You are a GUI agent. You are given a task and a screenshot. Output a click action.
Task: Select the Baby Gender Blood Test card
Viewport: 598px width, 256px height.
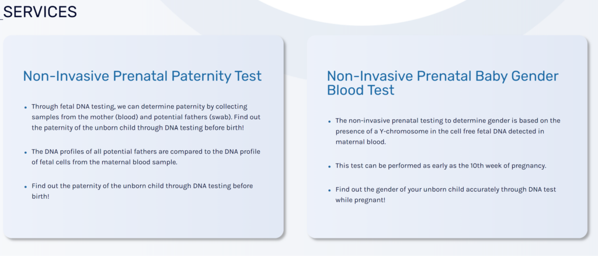click(x=447, y=137)
